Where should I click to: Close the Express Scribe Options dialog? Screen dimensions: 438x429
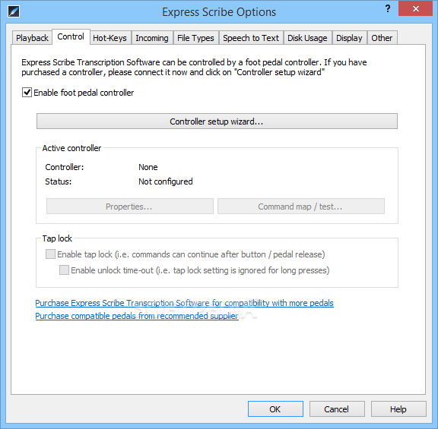click(x=415, y=8)
